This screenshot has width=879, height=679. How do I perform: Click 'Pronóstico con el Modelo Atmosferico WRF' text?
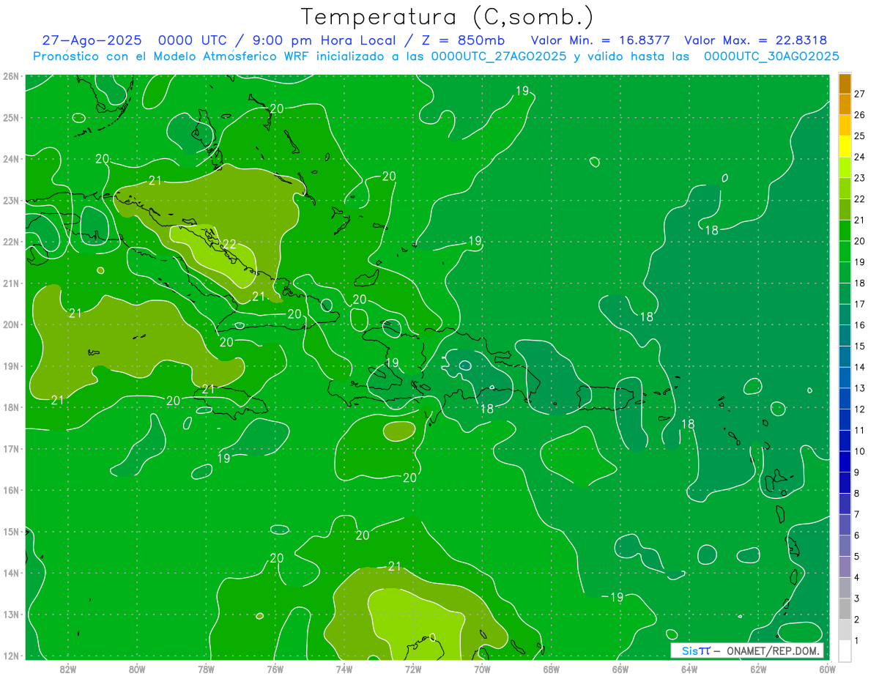[172, 56]
